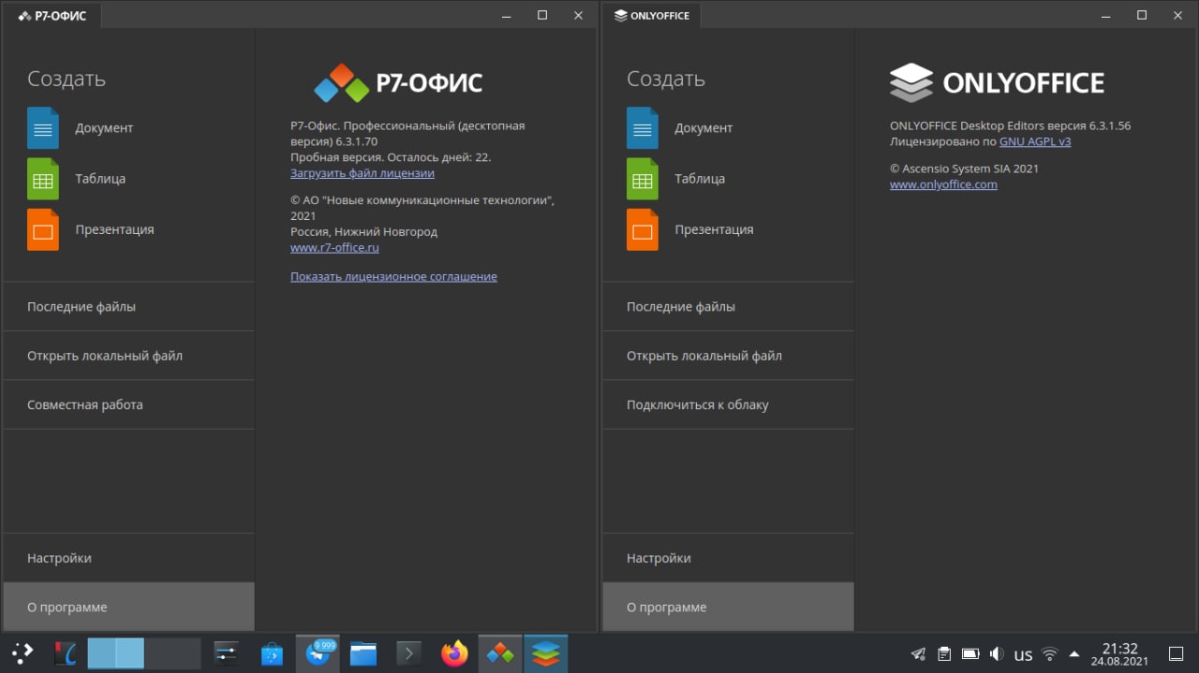Click Создать heading in ONLYOFFICE window

pos(665,79)
